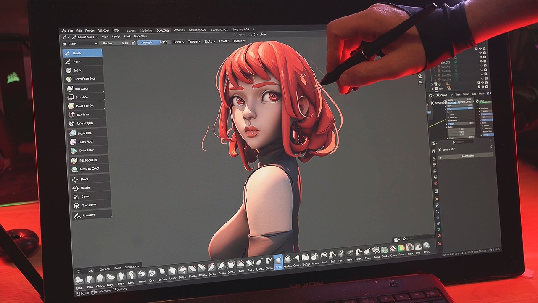Open the Falloff dropdown
538x303 pixels.
coord(224,41)
